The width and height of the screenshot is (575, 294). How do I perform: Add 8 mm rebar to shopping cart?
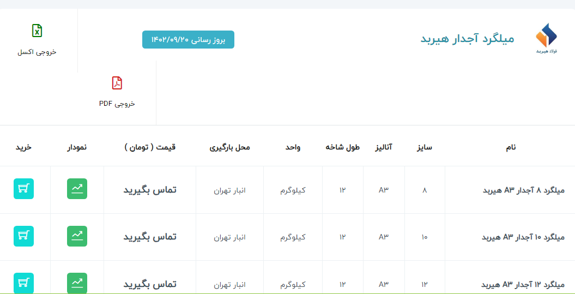pyautogui.click(x=23, y=189)
